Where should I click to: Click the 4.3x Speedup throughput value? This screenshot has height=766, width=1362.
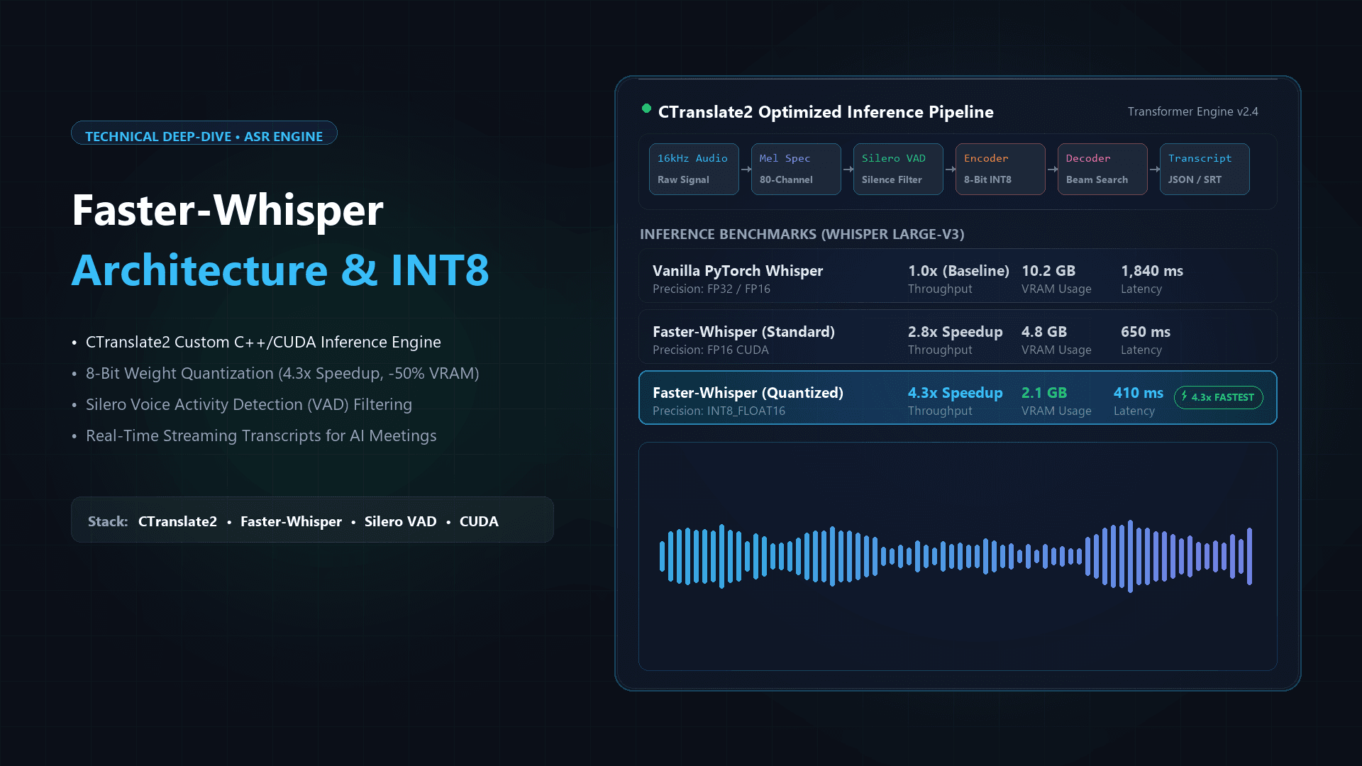(x=956, y=393)
